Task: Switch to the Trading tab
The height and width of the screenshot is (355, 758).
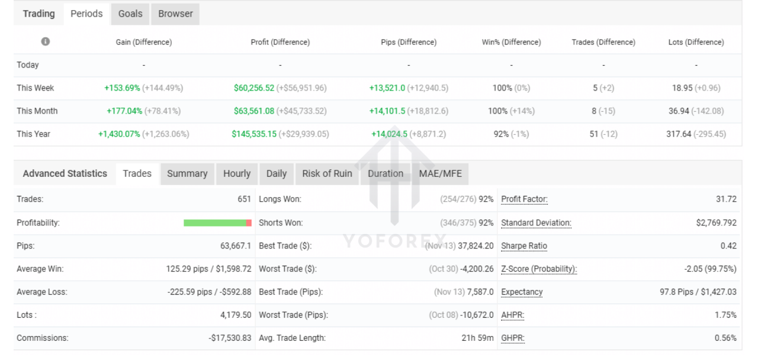Action: pos(38,14)
